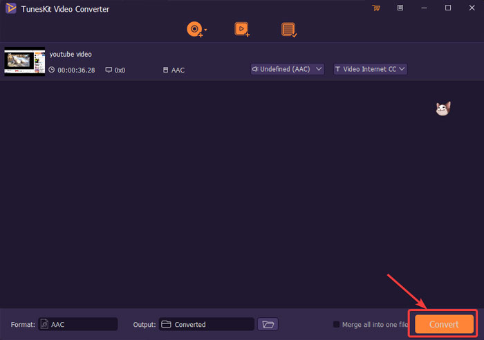
Task: Click the Output Converted folder field
Action: point(207,324)
